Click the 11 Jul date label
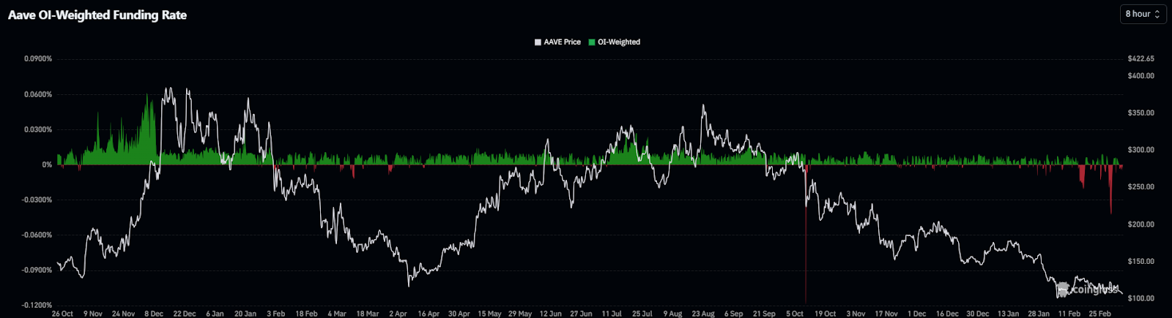 [611, 314]
